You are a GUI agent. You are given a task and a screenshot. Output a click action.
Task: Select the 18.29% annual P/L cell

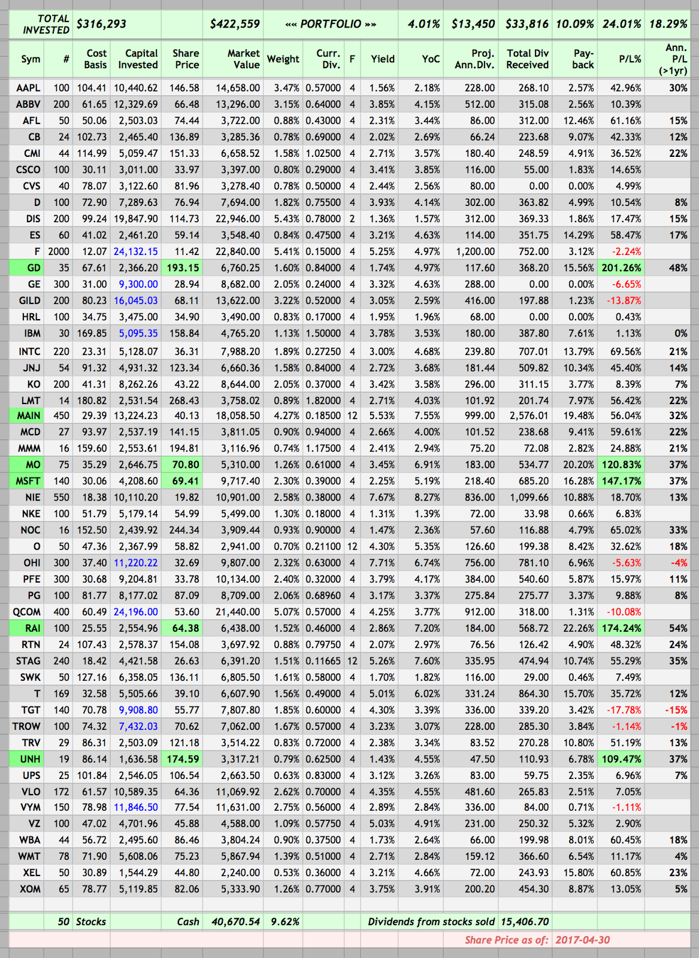click(668, 24)
